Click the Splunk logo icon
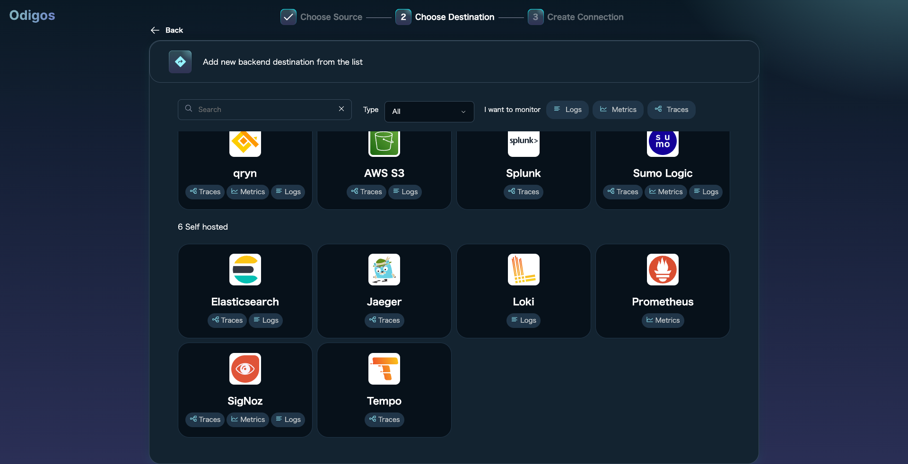This screenshot has width=908, height=464. pyautogui.click(x=524, y=144)
